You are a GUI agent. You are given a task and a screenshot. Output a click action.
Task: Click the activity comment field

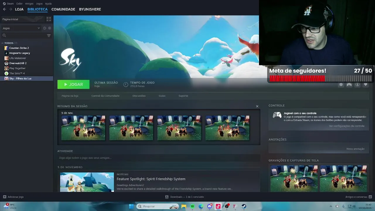tap(159, 158)
